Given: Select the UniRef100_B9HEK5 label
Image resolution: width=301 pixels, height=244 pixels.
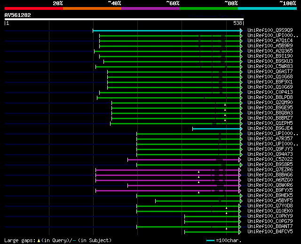Looking at the screenshot, I should pyautogui.click(x=270, y=196).
